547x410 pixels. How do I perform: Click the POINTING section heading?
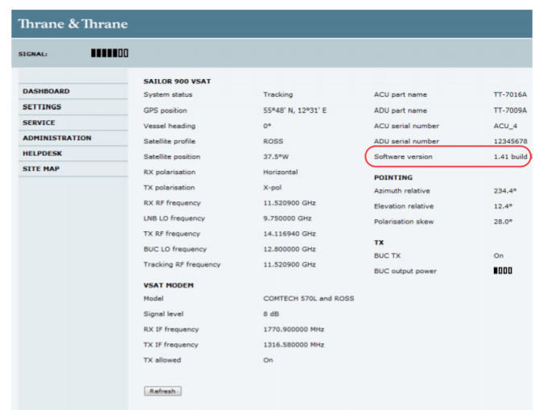click(x=393, y=177)
